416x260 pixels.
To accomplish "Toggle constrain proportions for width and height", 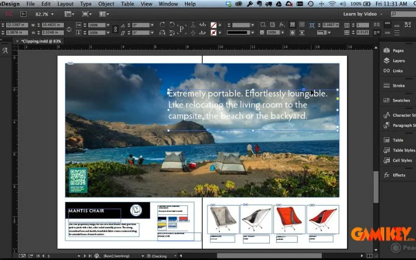I will 69,29.
